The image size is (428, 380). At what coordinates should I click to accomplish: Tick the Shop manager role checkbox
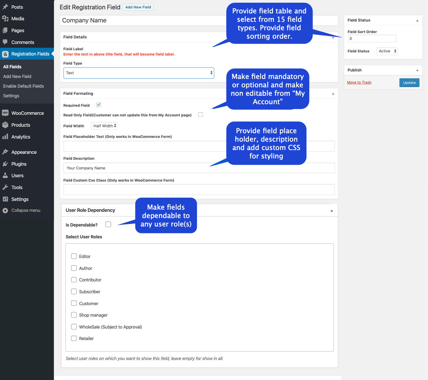coord(74,315)
